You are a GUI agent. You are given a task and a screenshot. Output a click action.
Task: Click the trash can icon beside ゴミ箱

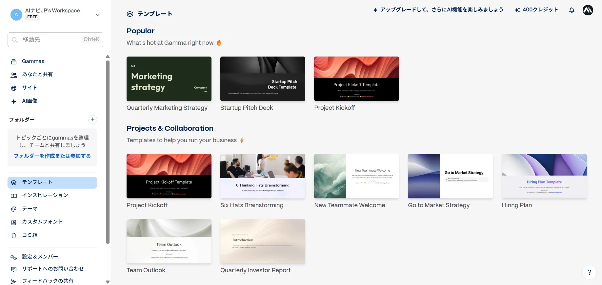pyautogui.click(x=14, y=236)
